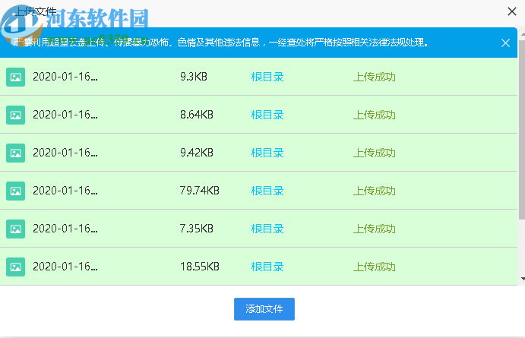Image resolution: width=525 pixels, height=338 pixels.
Task: Click the 18.55KB size value
Action: pos(200,267)
